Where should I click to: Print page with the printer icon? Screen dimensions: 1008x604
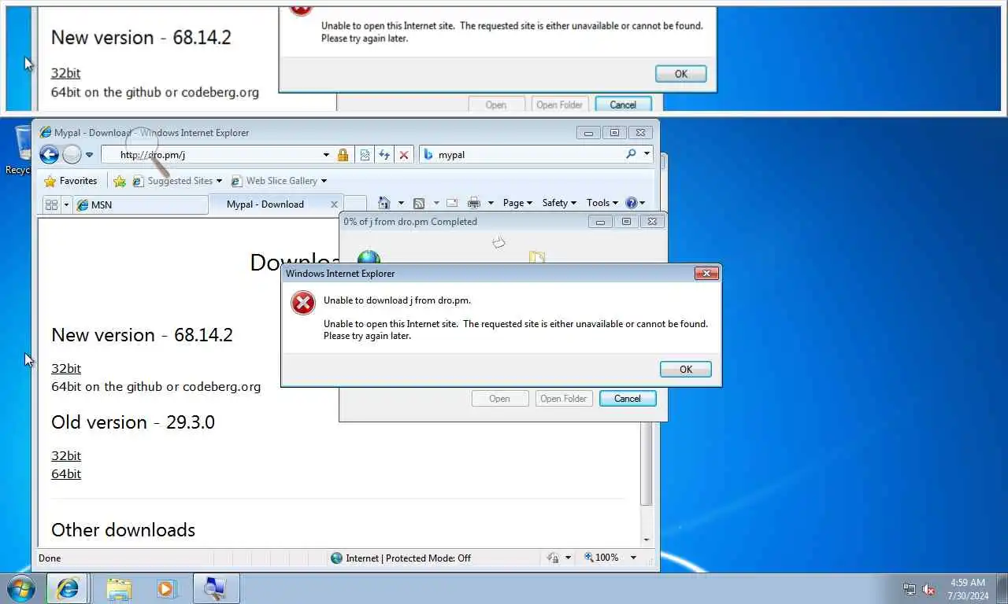coord(474,203)
